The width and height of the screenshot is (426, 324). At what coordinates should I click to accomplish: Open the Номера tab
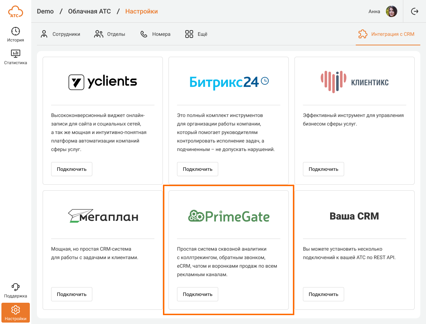tap(155, 34)
